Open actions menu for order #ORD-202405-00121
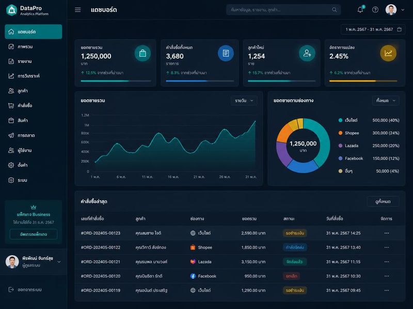413x309 pixels. [386, 262]
